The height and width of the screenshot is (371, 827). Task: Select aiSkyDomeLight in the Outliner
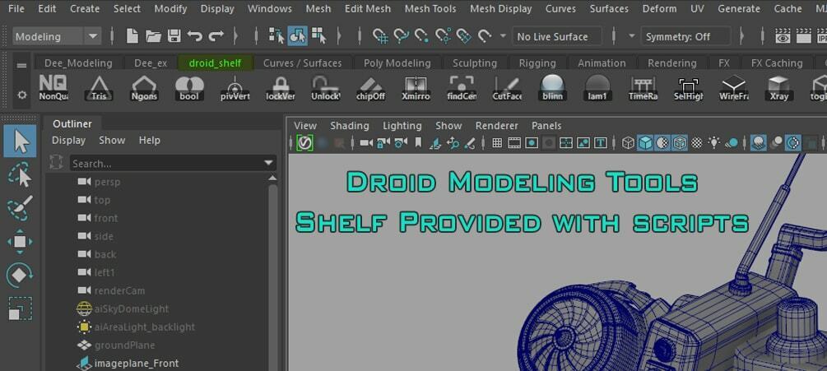pyautogui.click(x=132, y=308)
